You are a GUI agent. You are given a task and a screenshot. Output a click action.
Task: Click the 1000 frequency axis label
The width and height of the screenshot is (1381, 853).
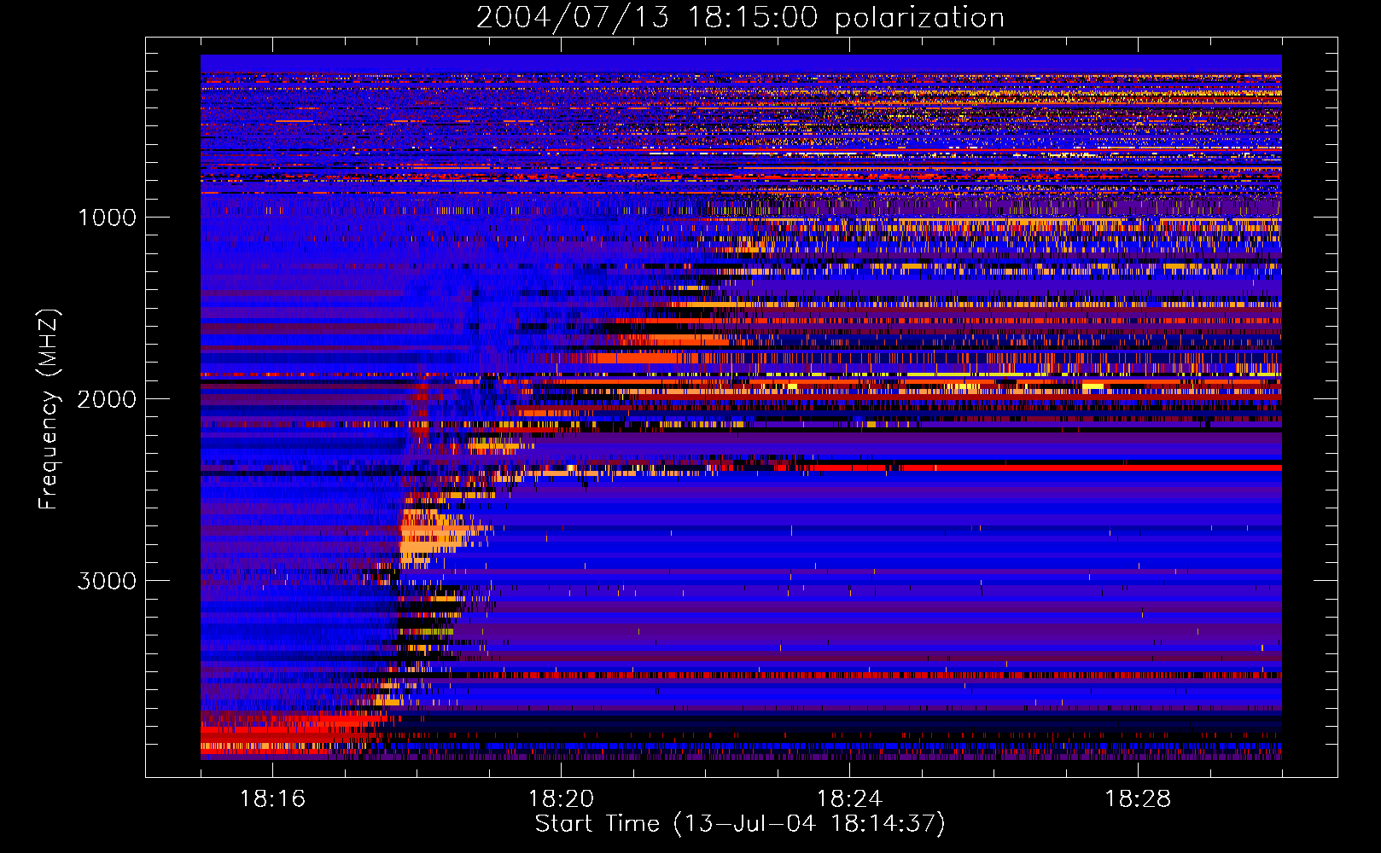tap(107, 218)
